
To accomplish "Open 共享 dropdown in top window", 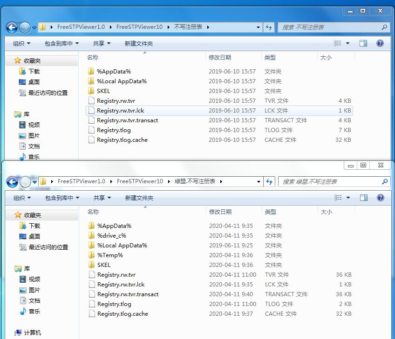I will click(x=102, y=44).
